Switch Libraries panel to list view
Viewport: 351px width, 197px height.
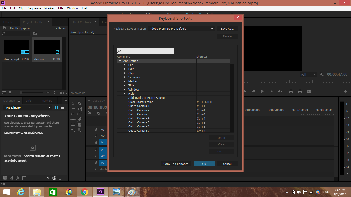pyautogui.click(x=62, y=107)
